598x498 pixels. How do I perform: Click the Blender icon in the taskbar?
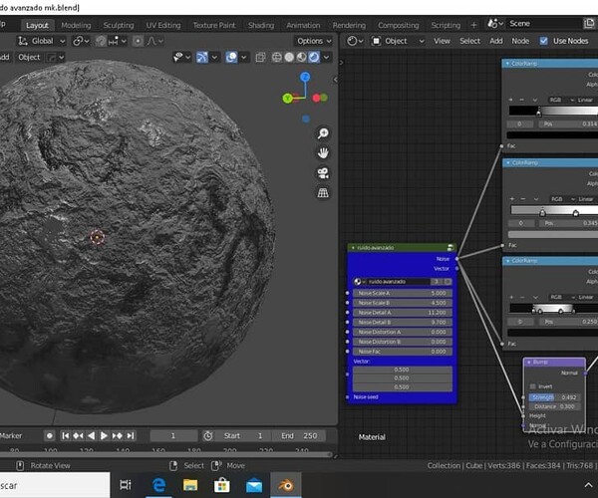point(286,485)
